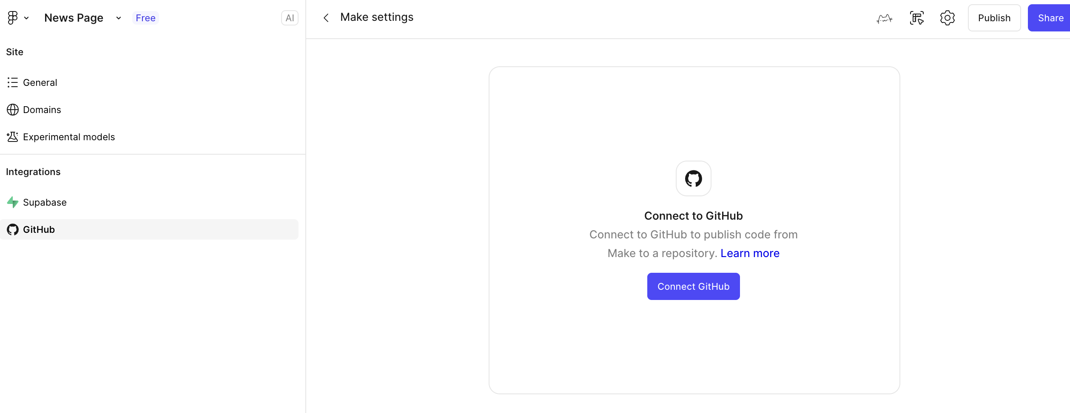This screenshot has height=413, width=1070.
Task: Follow the Learn more link
Action: (750, 253)
